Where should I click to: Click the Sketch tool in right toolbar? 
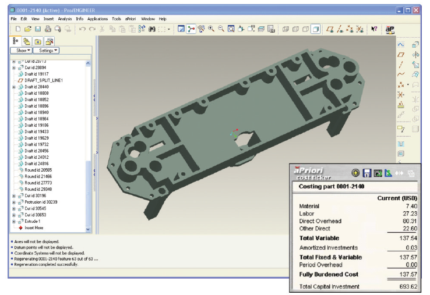[x=401, y=45]
